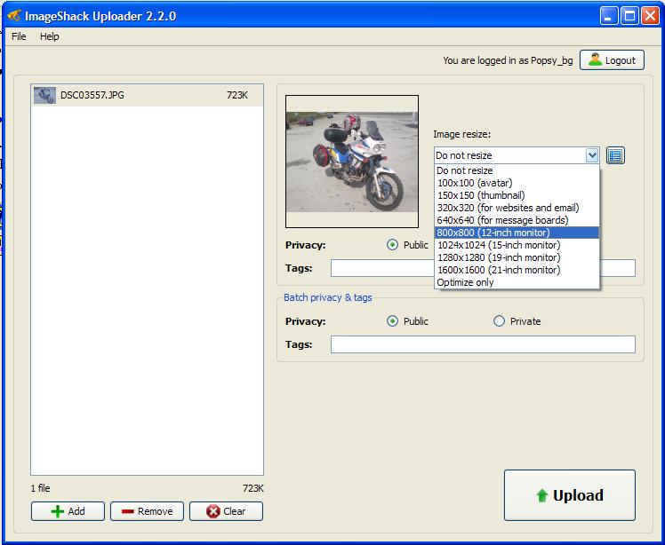
Task: Click the Upload button
Action: pyautogui.click(x=570, y=495)
